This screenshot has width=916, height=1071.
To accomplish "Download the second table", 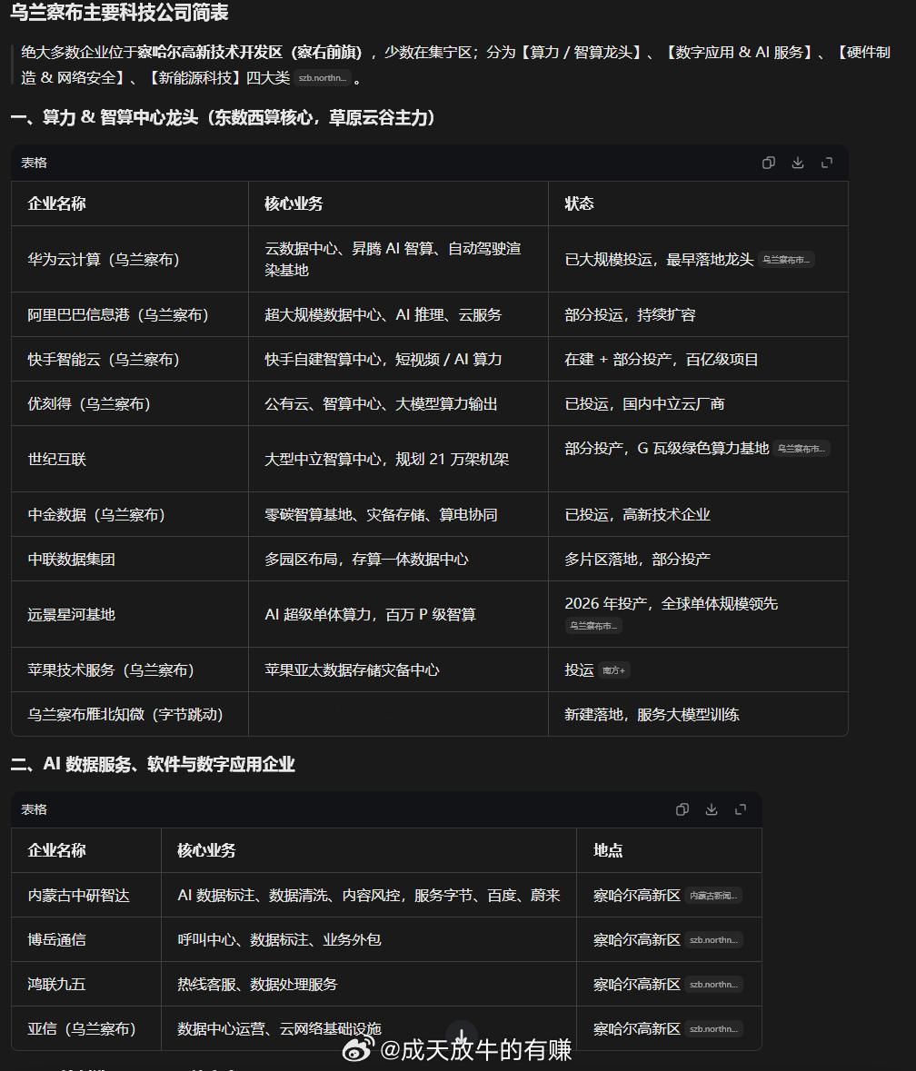I will point(711,809).
